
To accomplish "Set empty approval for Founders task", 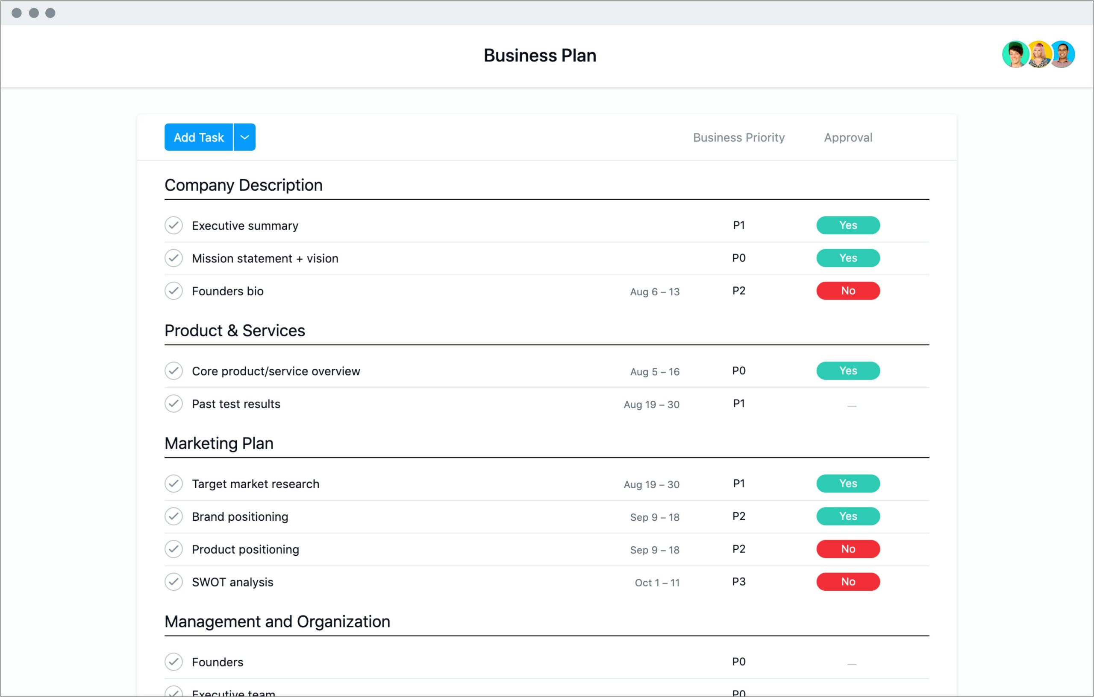I will (x=852, y=664).
